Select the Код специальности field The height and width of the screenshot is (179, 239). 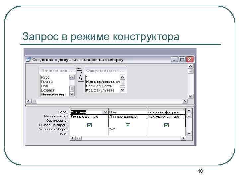pyautogui.click(x=103, y=82)
